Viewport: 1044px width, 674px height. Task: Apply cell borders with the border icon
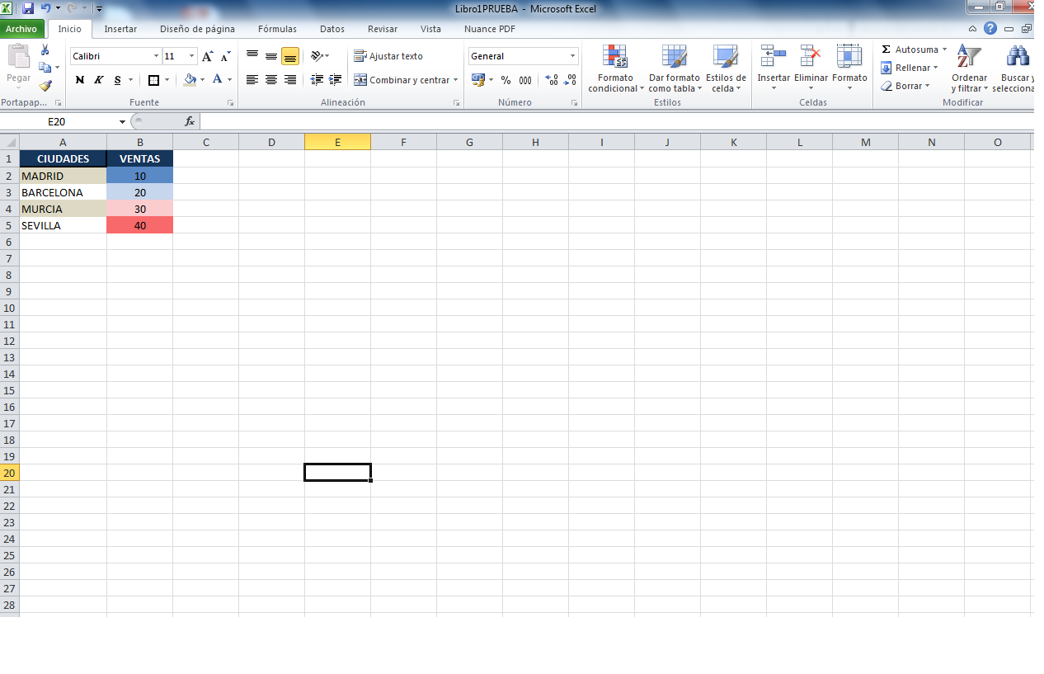point(153,80)
